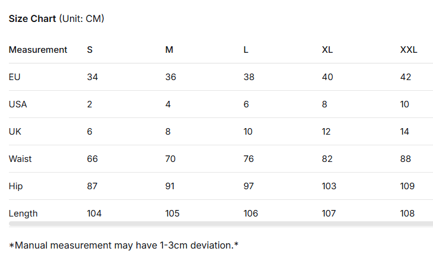
Task: Click the EU row label
Action: [15, 77]
